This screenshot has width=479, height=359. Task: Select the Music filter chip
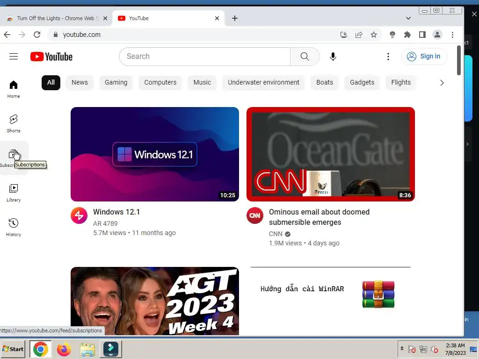(202, 83)
